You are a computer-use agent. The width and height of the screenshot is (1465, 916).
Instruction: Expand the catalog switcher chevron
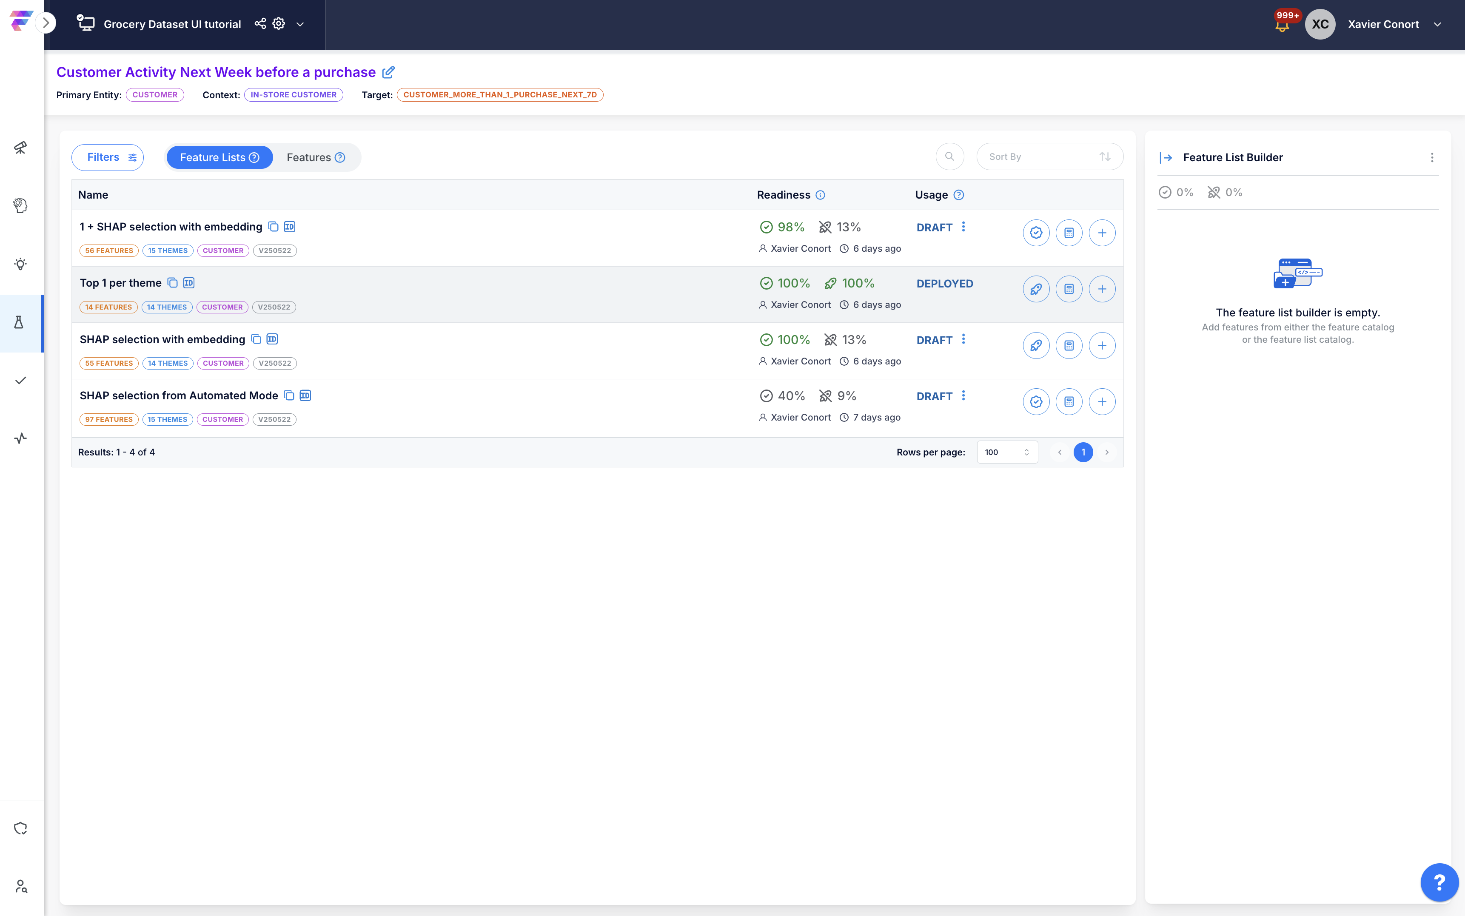click(x=300, y=24)
